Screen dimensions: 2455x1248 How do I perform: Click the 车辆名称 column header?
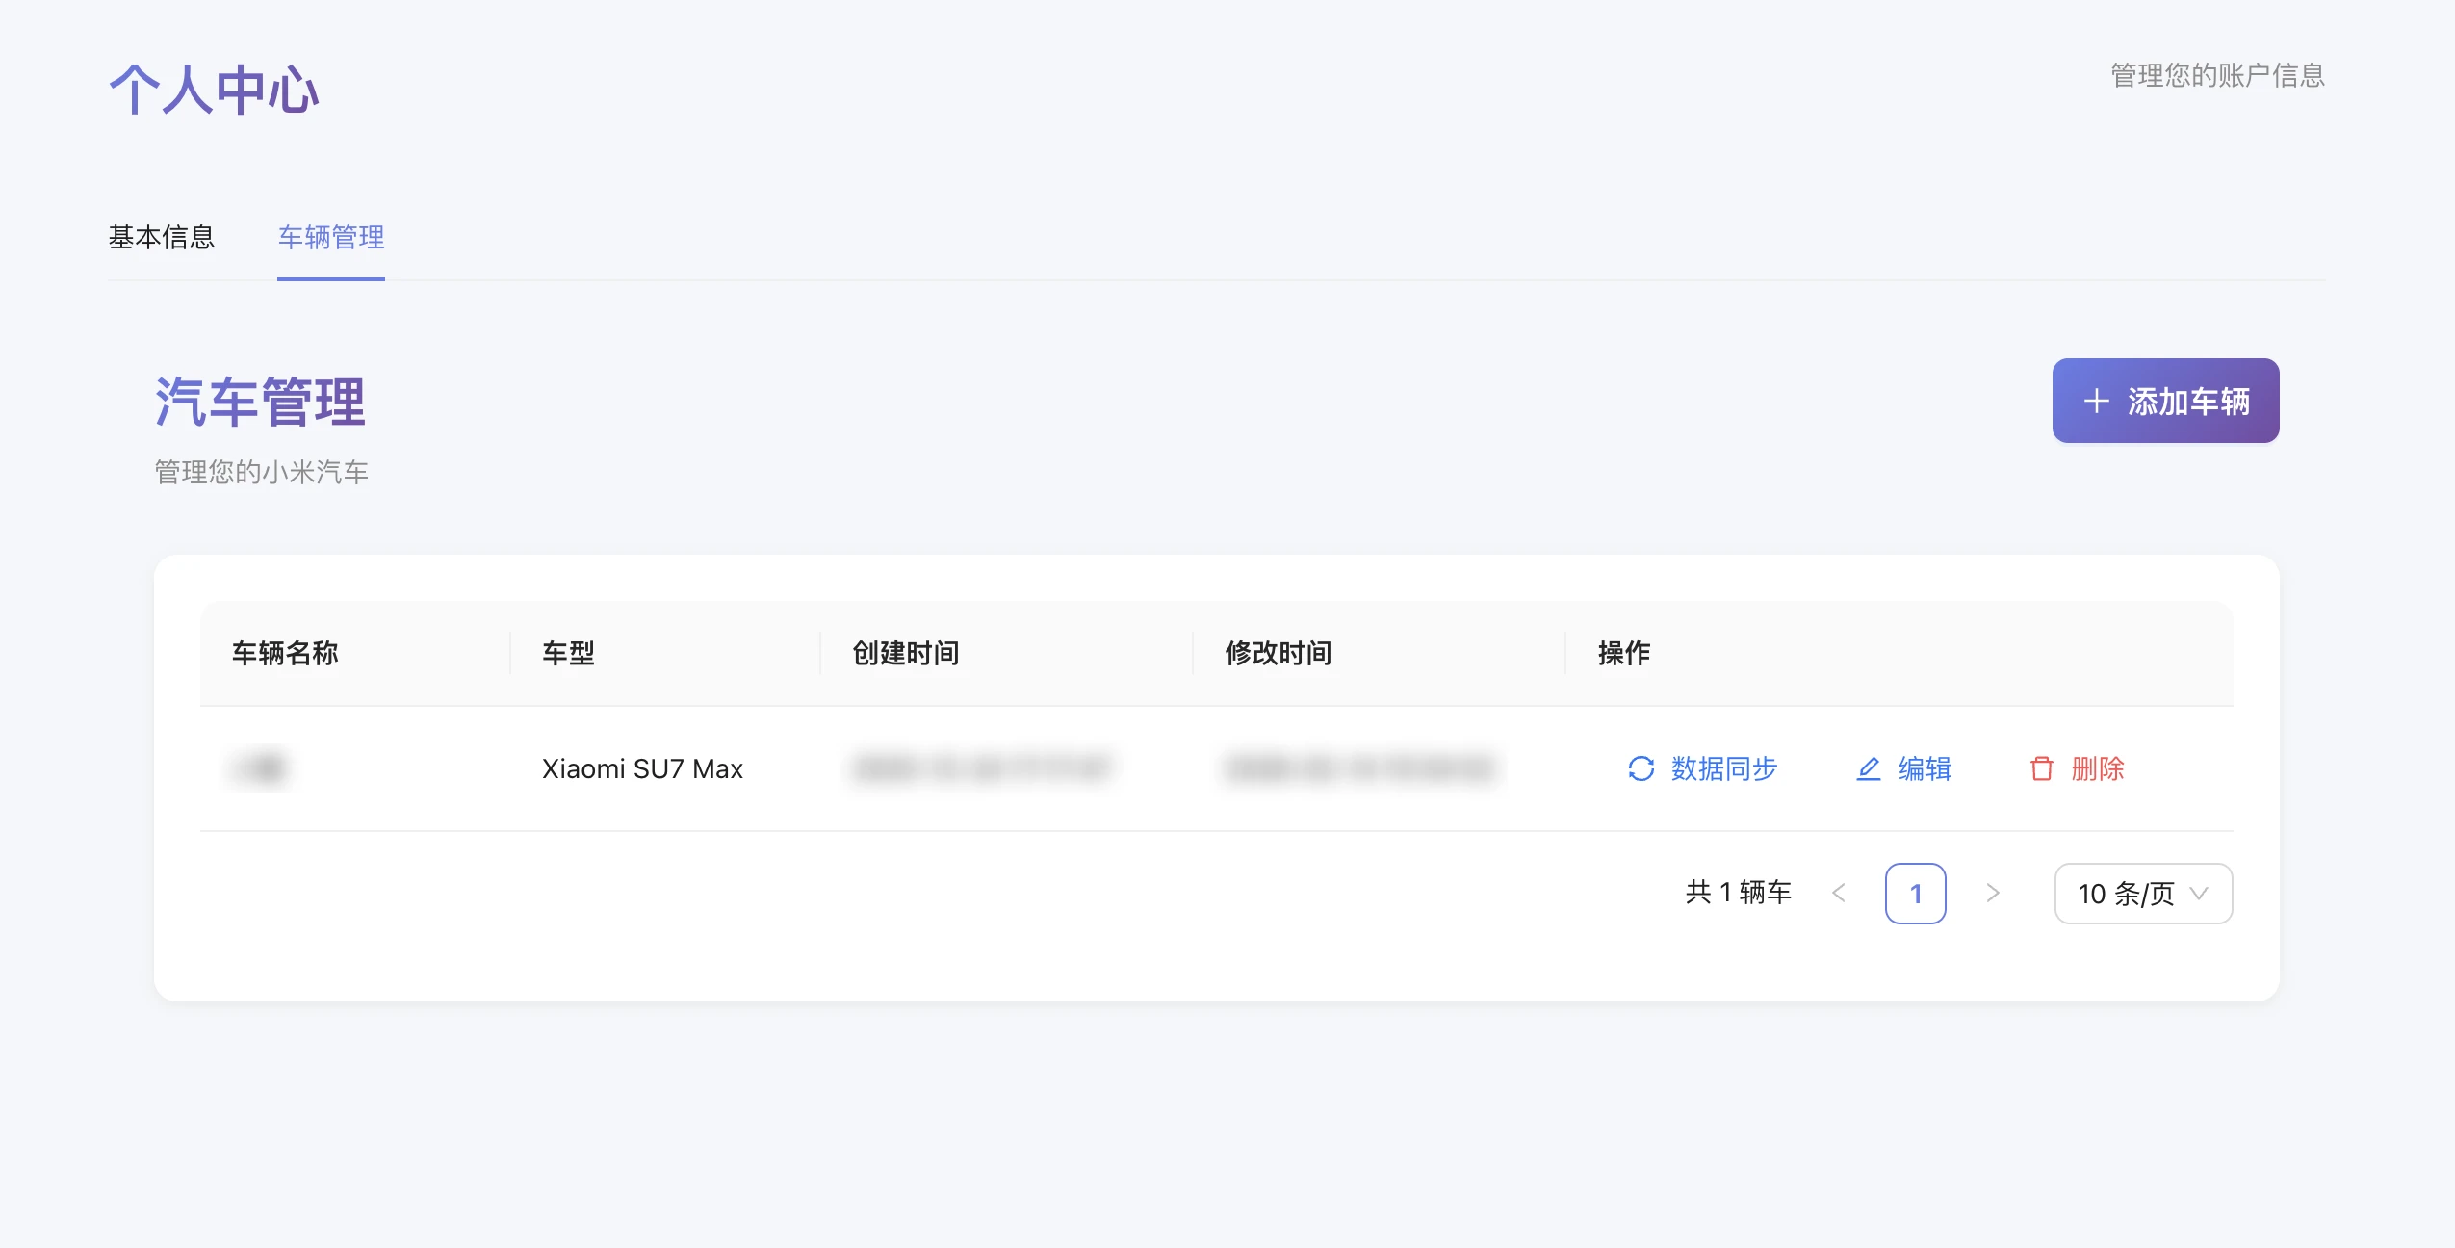(285, 653)
